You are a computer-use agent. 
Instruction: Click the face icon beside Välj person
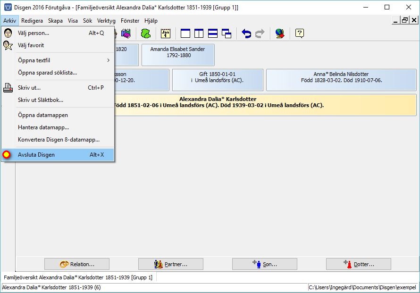click(x=8, y=33)
